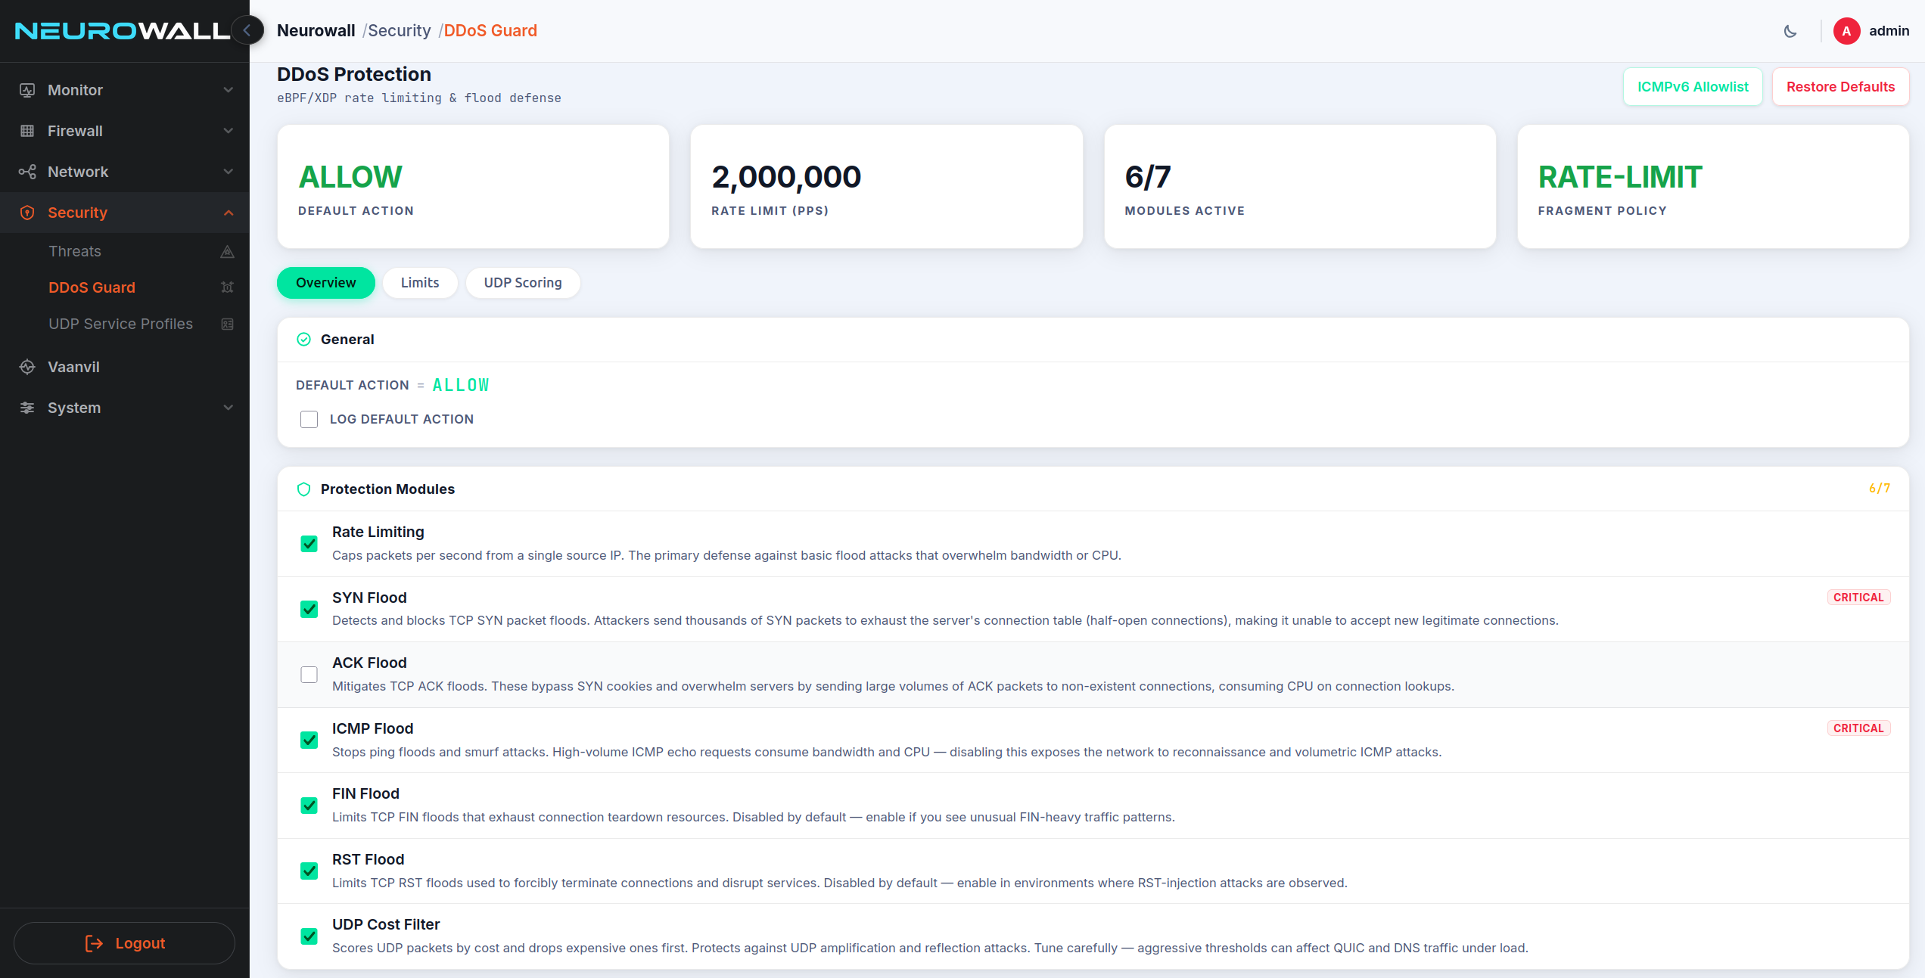Screen dimensions: 1925x978
Task: Click the DDoS Protection page heading
Action: pos(354,74)
